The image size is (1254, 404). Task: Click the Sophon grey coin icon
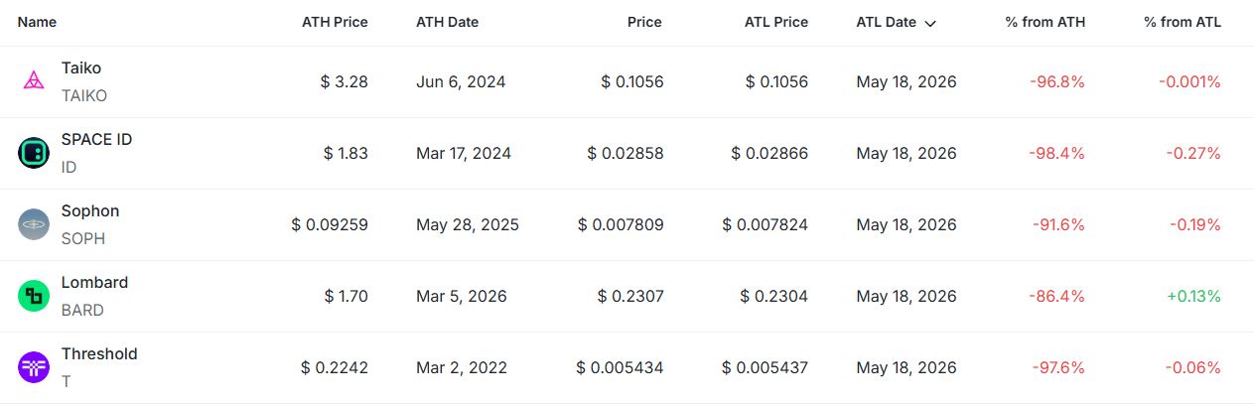[34, 224]
